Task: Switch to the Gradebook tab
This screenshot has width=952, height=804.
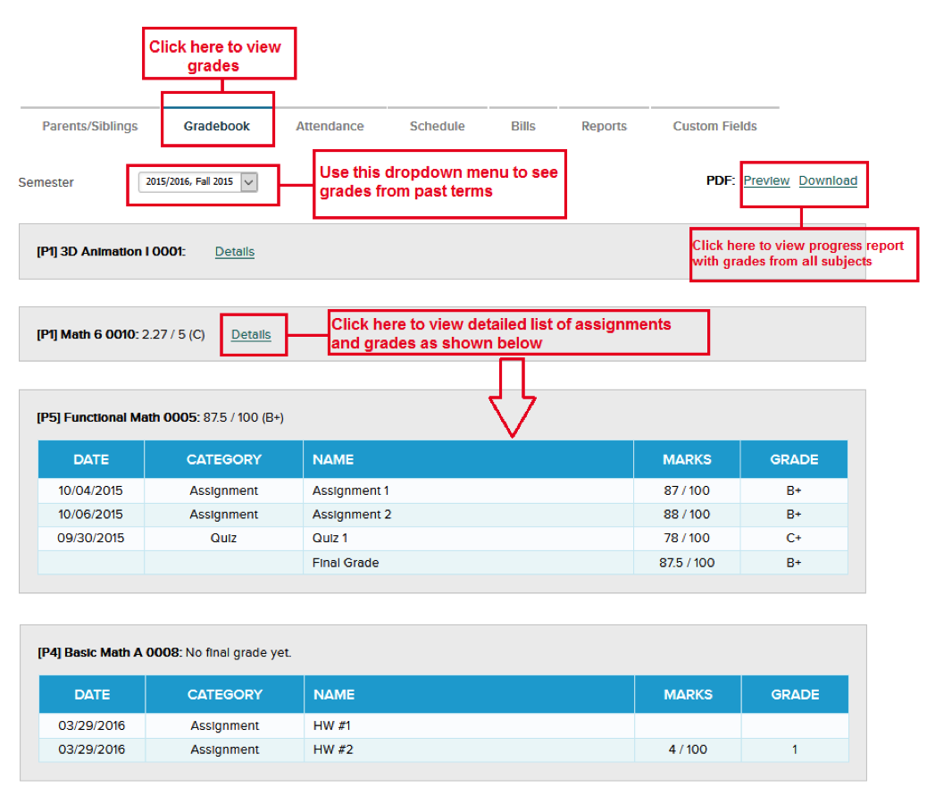Action: (x=218, y=126)
